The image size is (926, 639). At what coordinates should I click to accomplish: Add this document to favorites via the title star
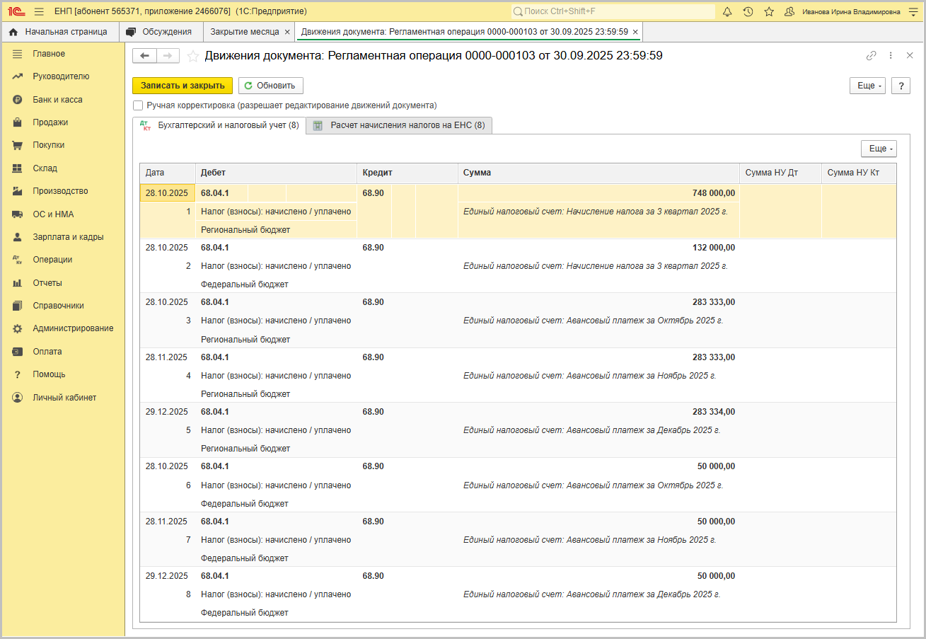192,56
